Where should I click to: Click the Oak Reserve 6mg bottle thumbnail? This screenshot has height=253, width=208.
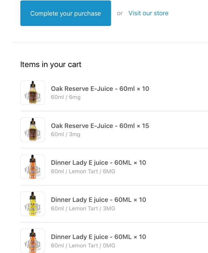[x=32, y=93]
